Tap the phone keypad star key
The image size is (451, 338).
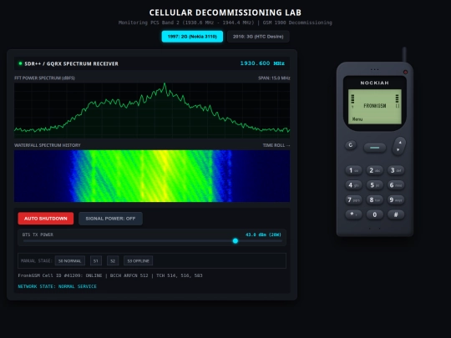pyautogui.click(x=353, y=214)
